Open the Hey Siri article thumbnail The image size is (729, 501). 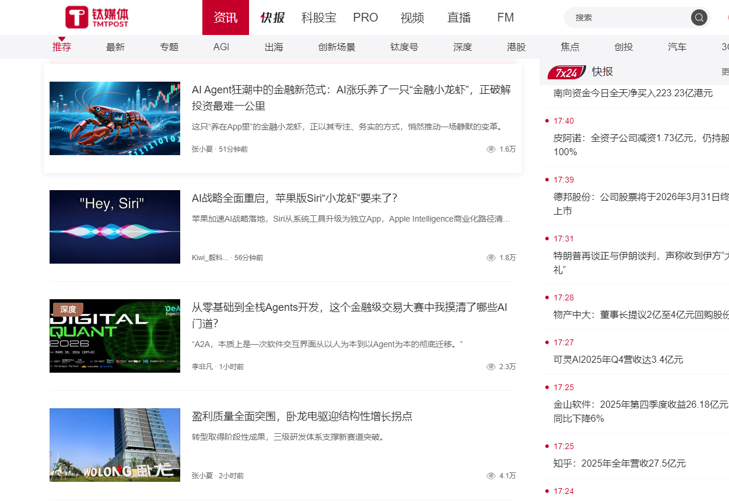(x=115, y=227)
